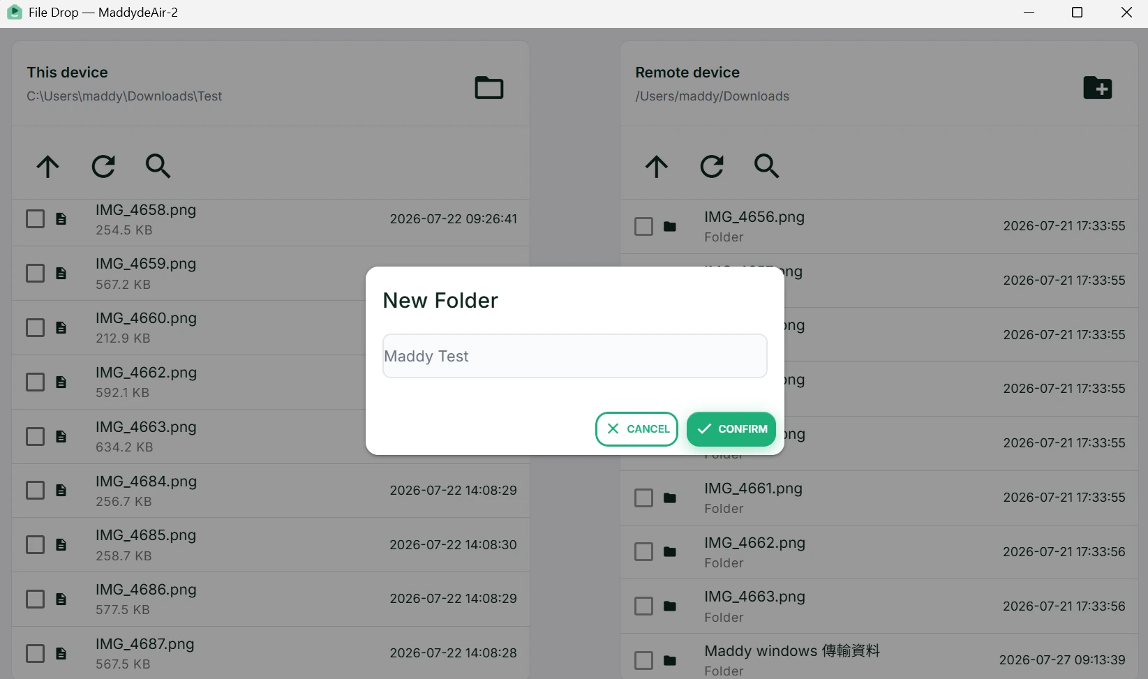Tick checkbox for local IMG_4660.png

tap(35, 327)
